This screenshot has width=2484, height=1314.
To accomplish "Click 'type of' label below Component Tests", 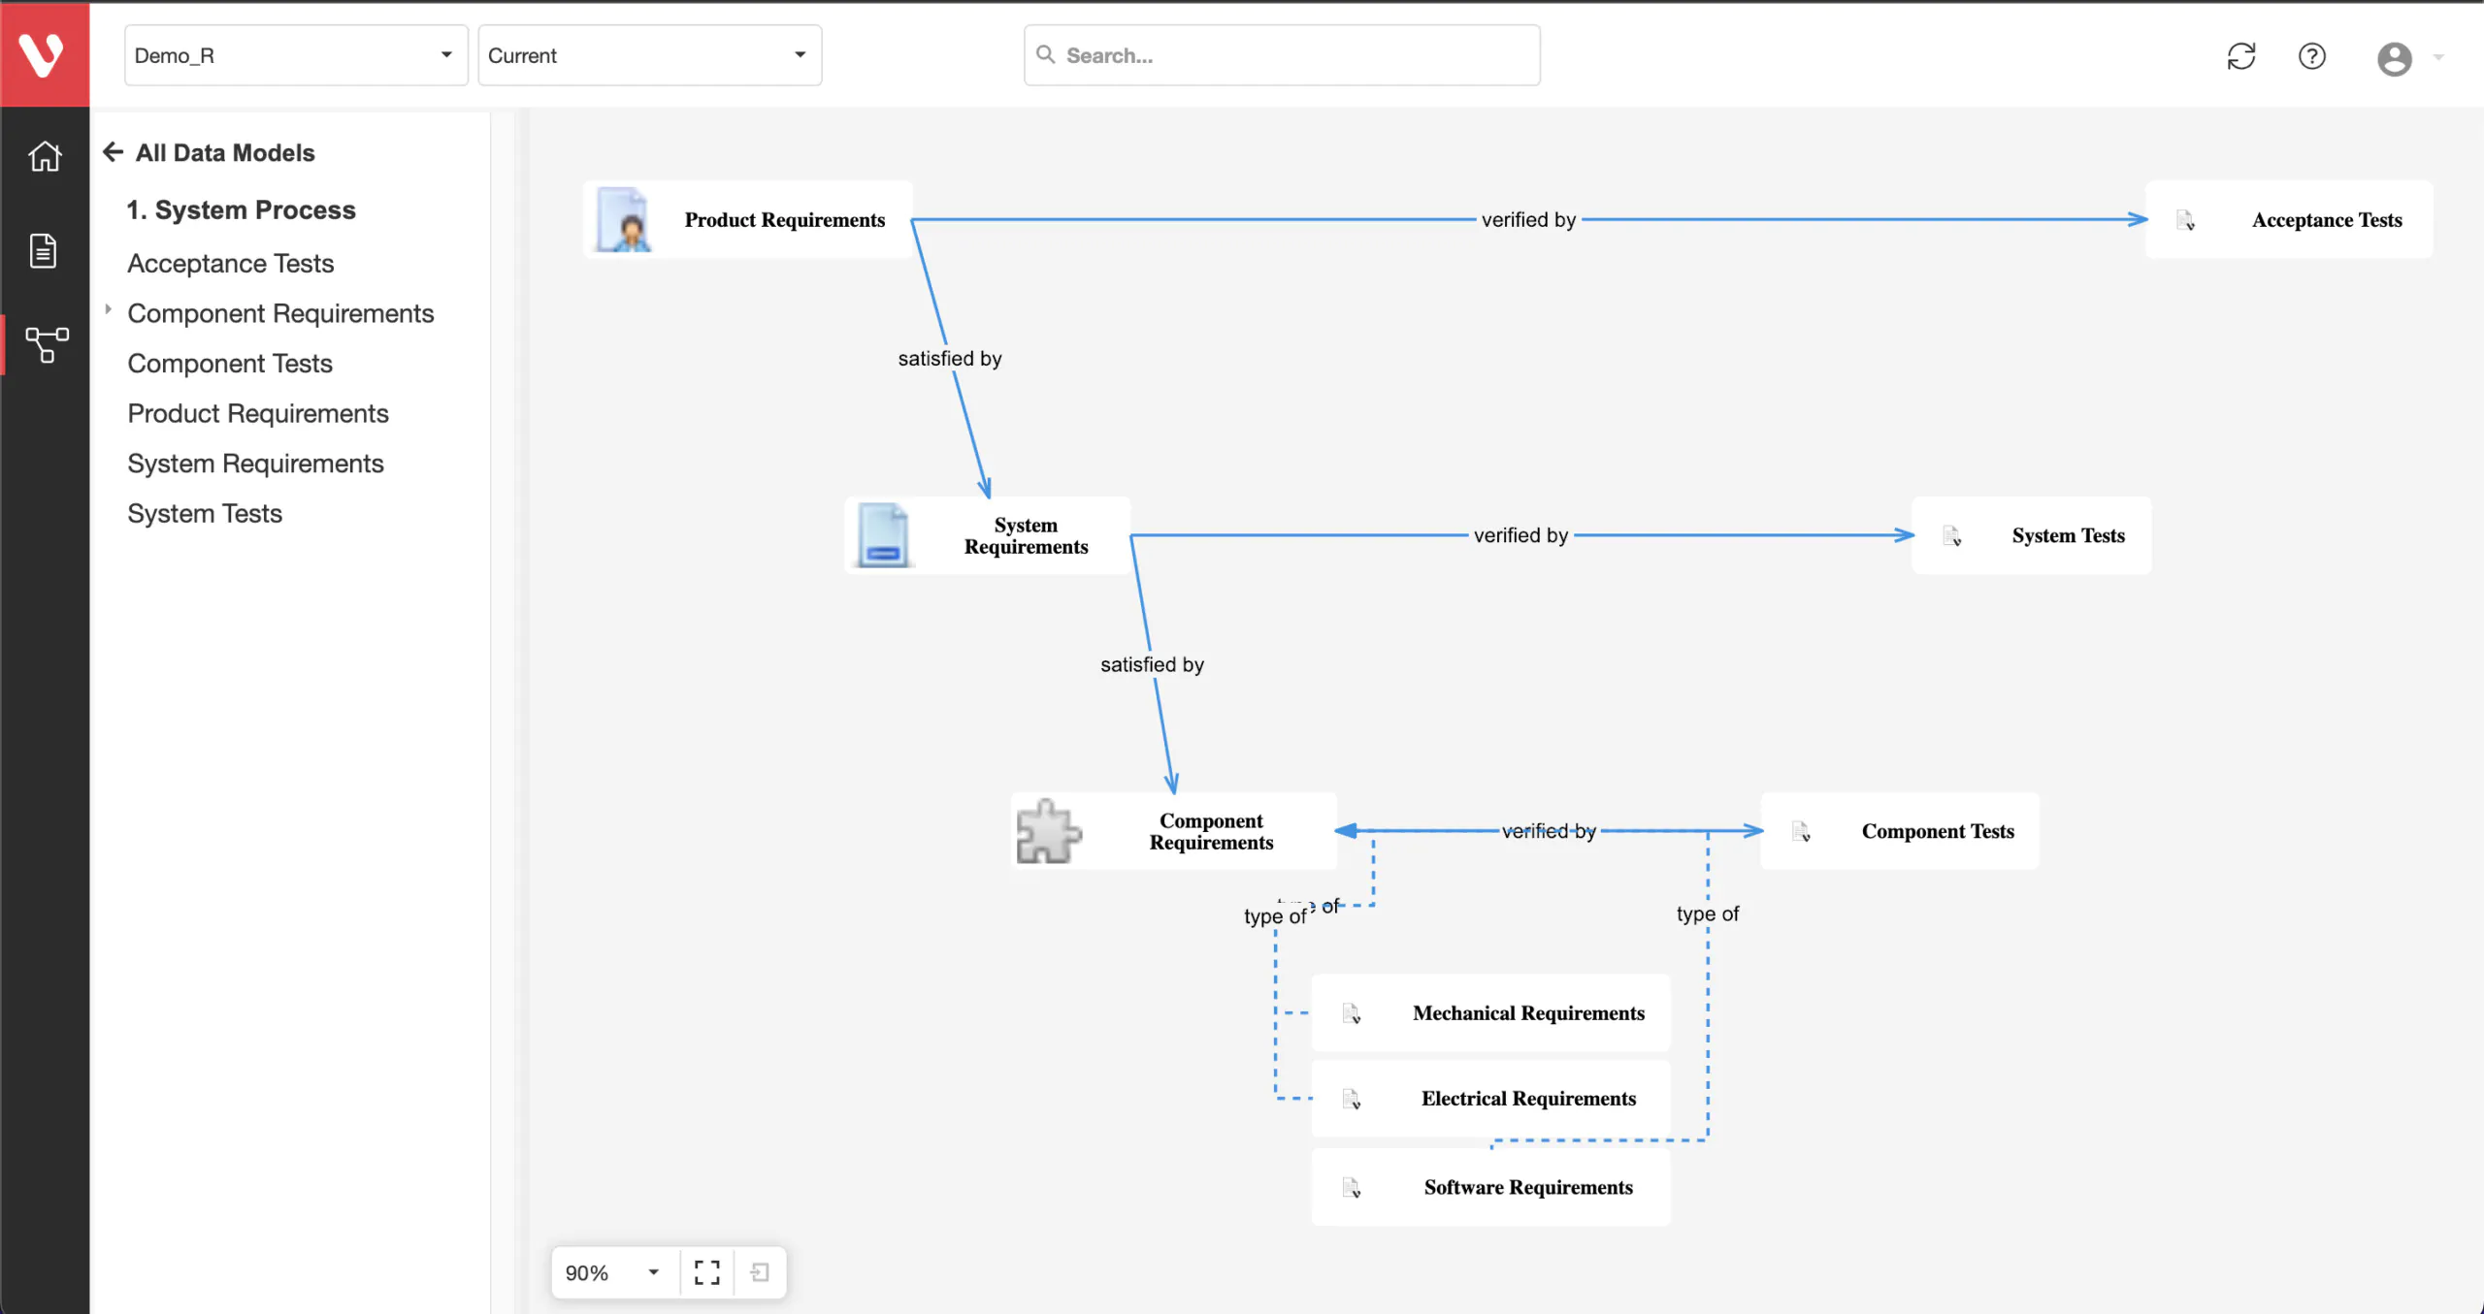I will [x=1707, y=913].
